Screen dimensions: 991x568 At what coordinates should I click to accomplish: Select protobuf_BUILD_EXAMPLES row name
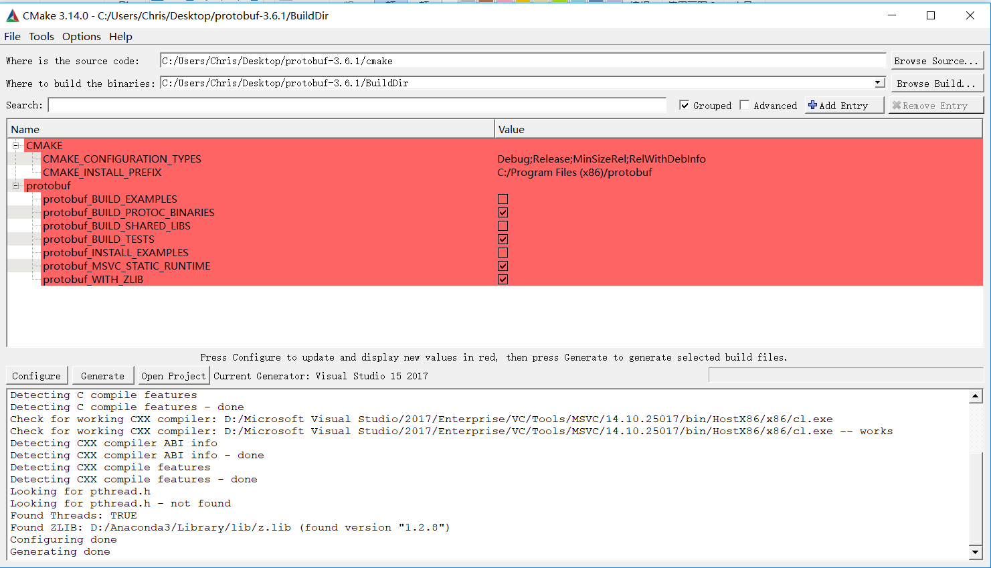coord(110,199)
